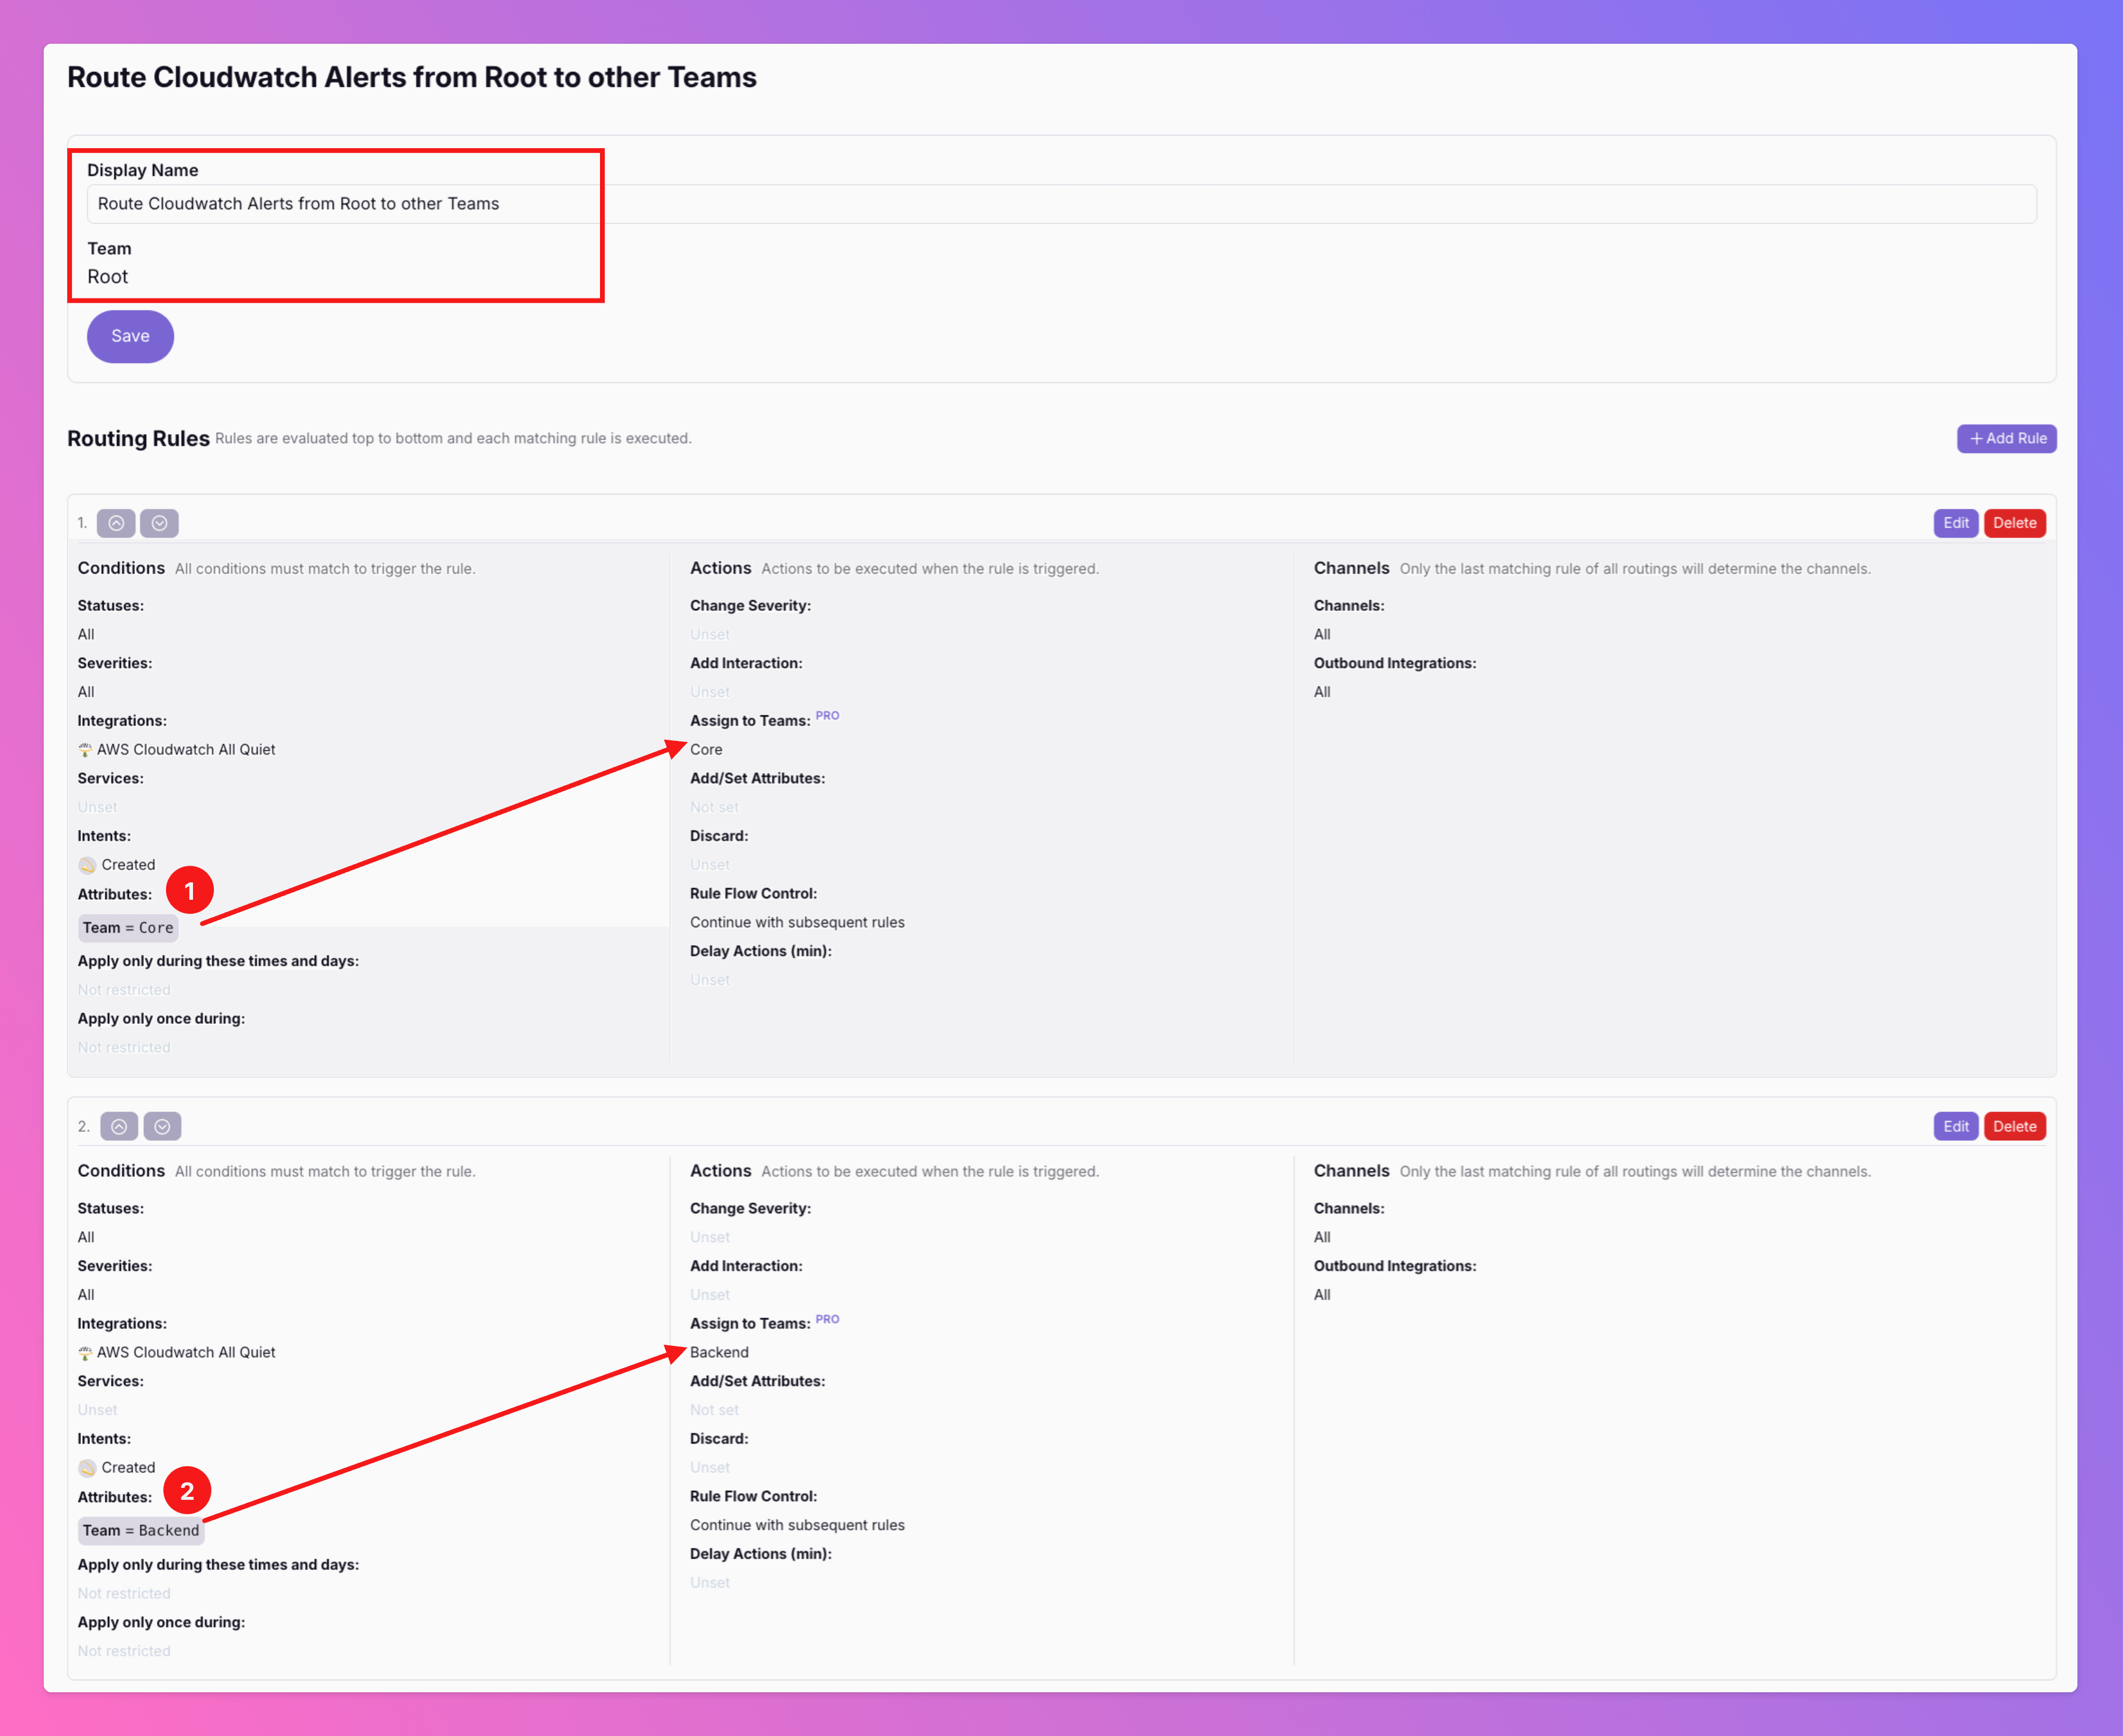Delete the second routing rule

point(2014,1126)
